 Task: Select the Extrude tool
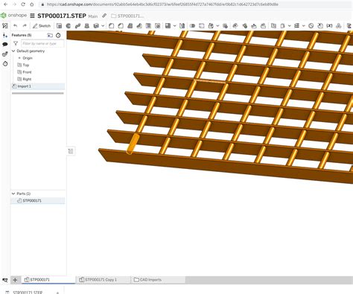click(59, 26)
